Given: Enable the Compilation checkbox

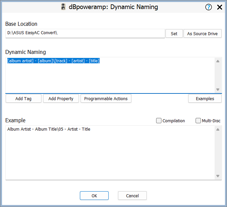Looking at the screenshot, I should (159, 121).
